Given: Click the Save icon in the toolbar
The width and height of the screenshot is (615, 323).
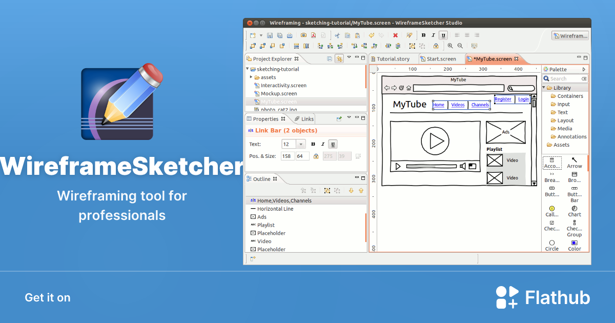Looking at the screenshot, I should tap(270, 35).
